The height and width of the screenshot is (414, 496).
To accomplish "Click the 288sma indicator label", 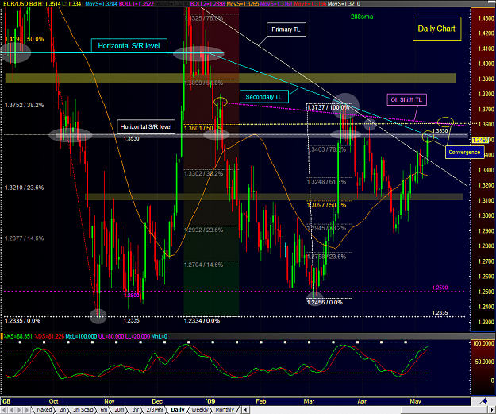I will tap(362, 17).
